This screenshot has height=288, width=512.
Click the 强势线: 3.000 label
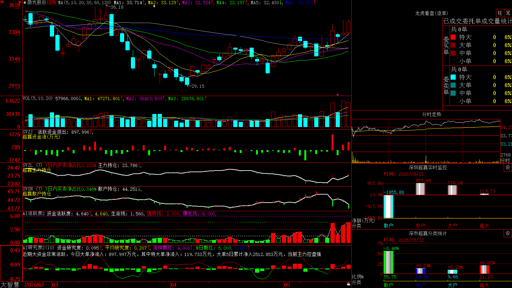[164, 213]
